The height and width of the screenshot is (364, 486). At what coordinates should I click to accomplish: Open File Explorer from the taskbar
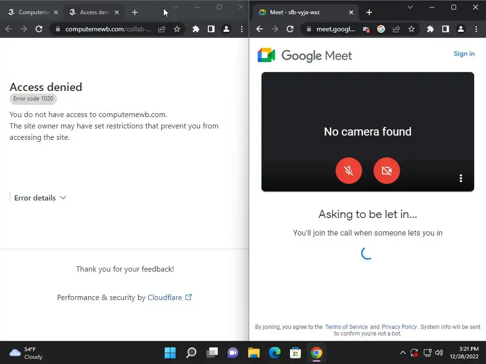click(254, 353)
